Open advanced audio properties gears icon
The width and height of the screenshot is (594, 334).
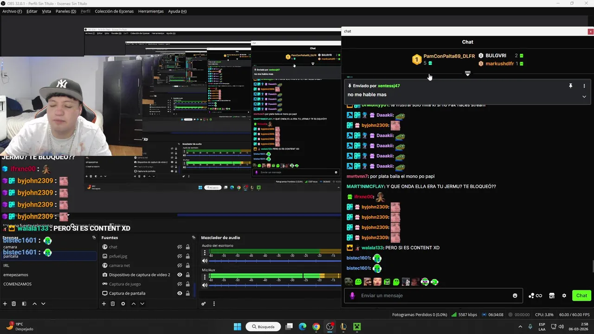[x=203, y=304]
